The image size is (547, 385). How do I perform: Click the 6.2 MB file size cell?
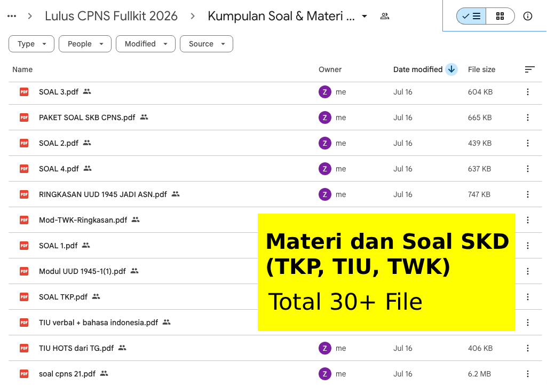479,374
